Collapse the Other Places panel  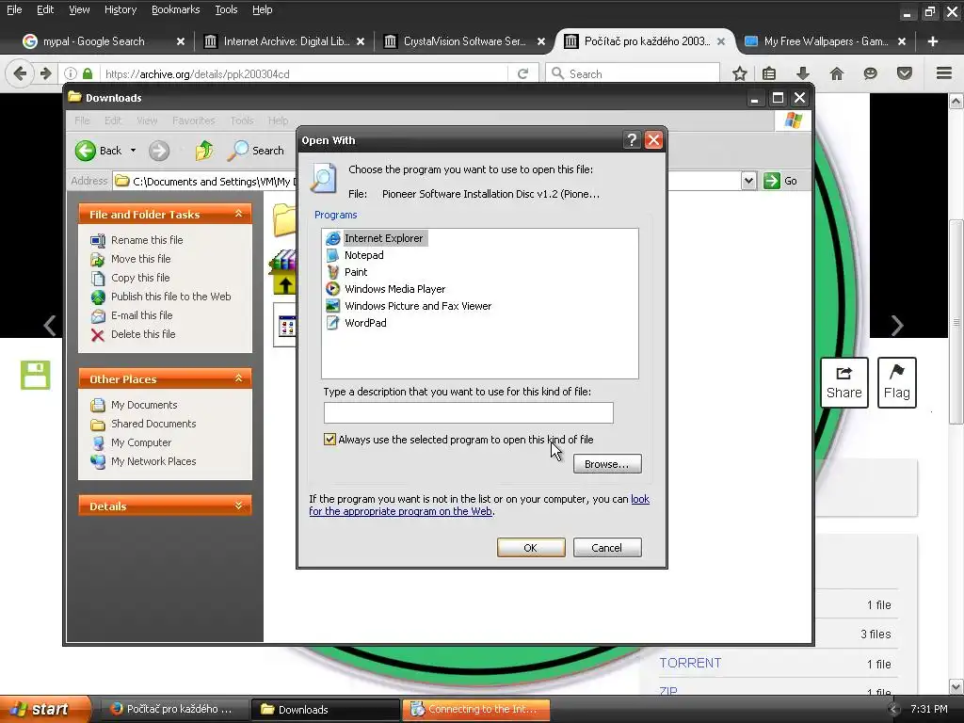click(x=238, y=378)
